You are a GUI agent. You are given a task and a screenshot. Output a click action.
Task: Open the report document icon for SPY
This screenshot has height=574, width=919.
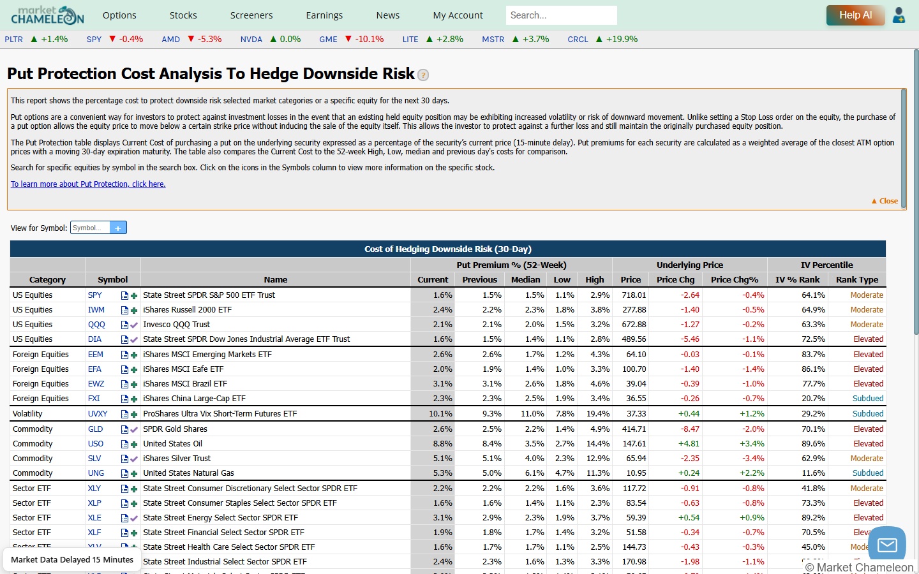[x=124, y=296]
